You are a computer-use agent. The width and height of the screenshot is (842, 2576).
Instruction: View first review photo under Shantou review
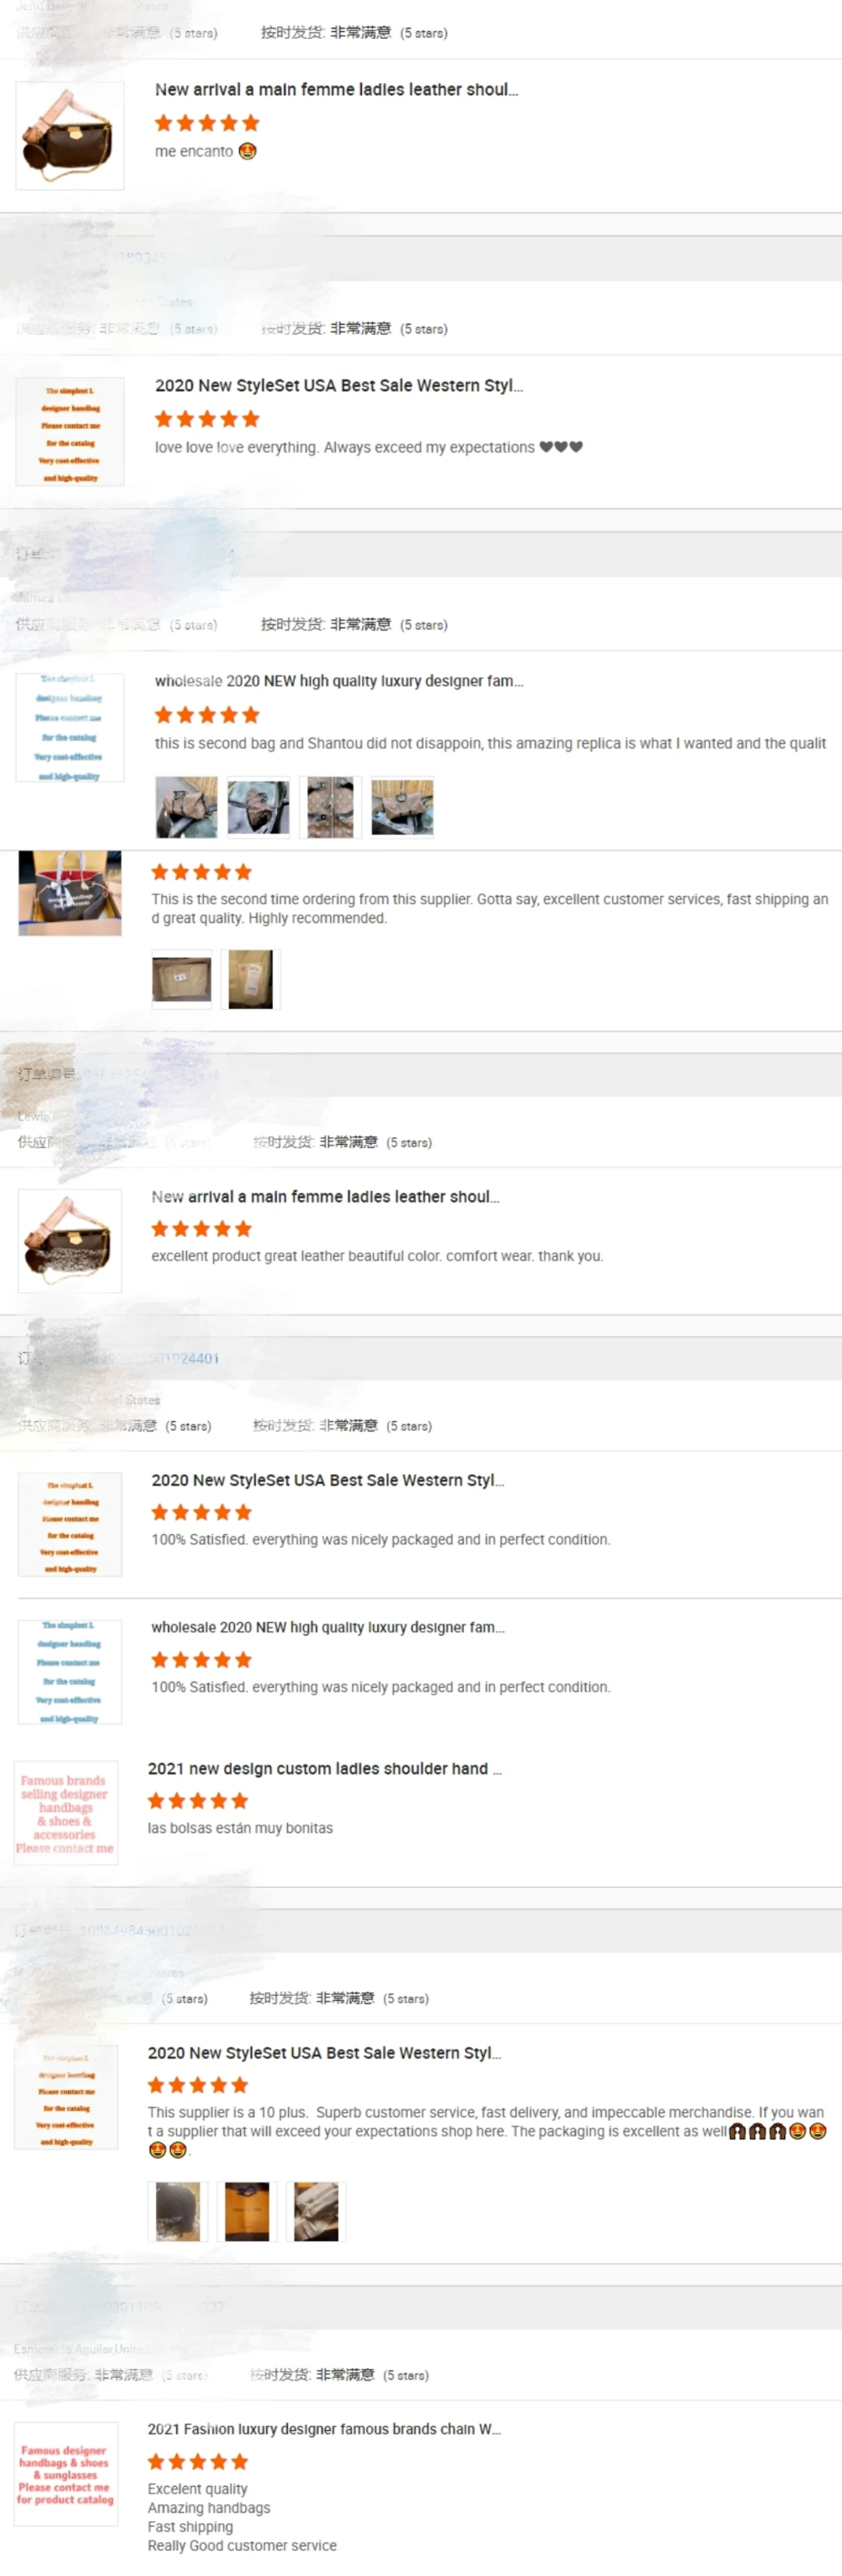pos(186,807)
